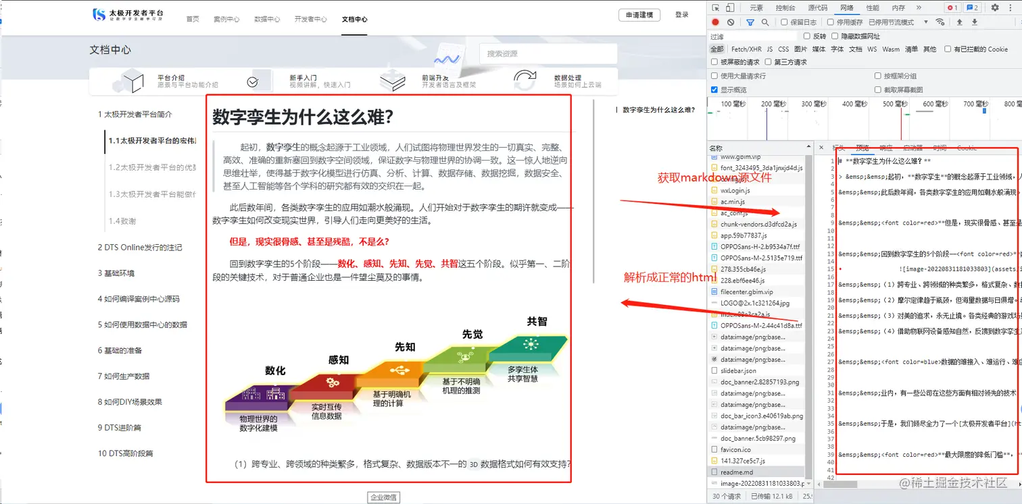
Task: Select the DevTools inspect element picker icon
Action: (x=716, y=8)
